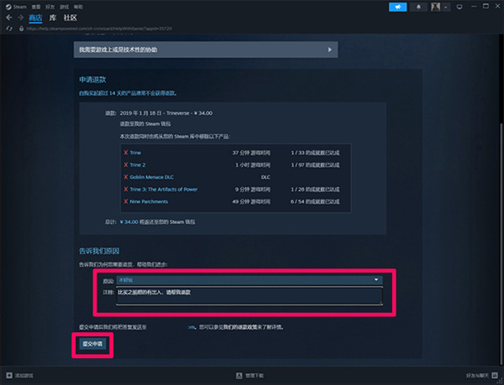
Task: Switch to the 商店 tab
Action: tap(35, 18)
